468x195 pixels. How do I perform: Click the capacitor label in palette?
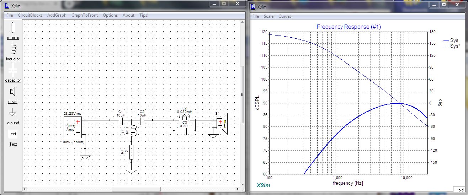[x=13, y=80]
